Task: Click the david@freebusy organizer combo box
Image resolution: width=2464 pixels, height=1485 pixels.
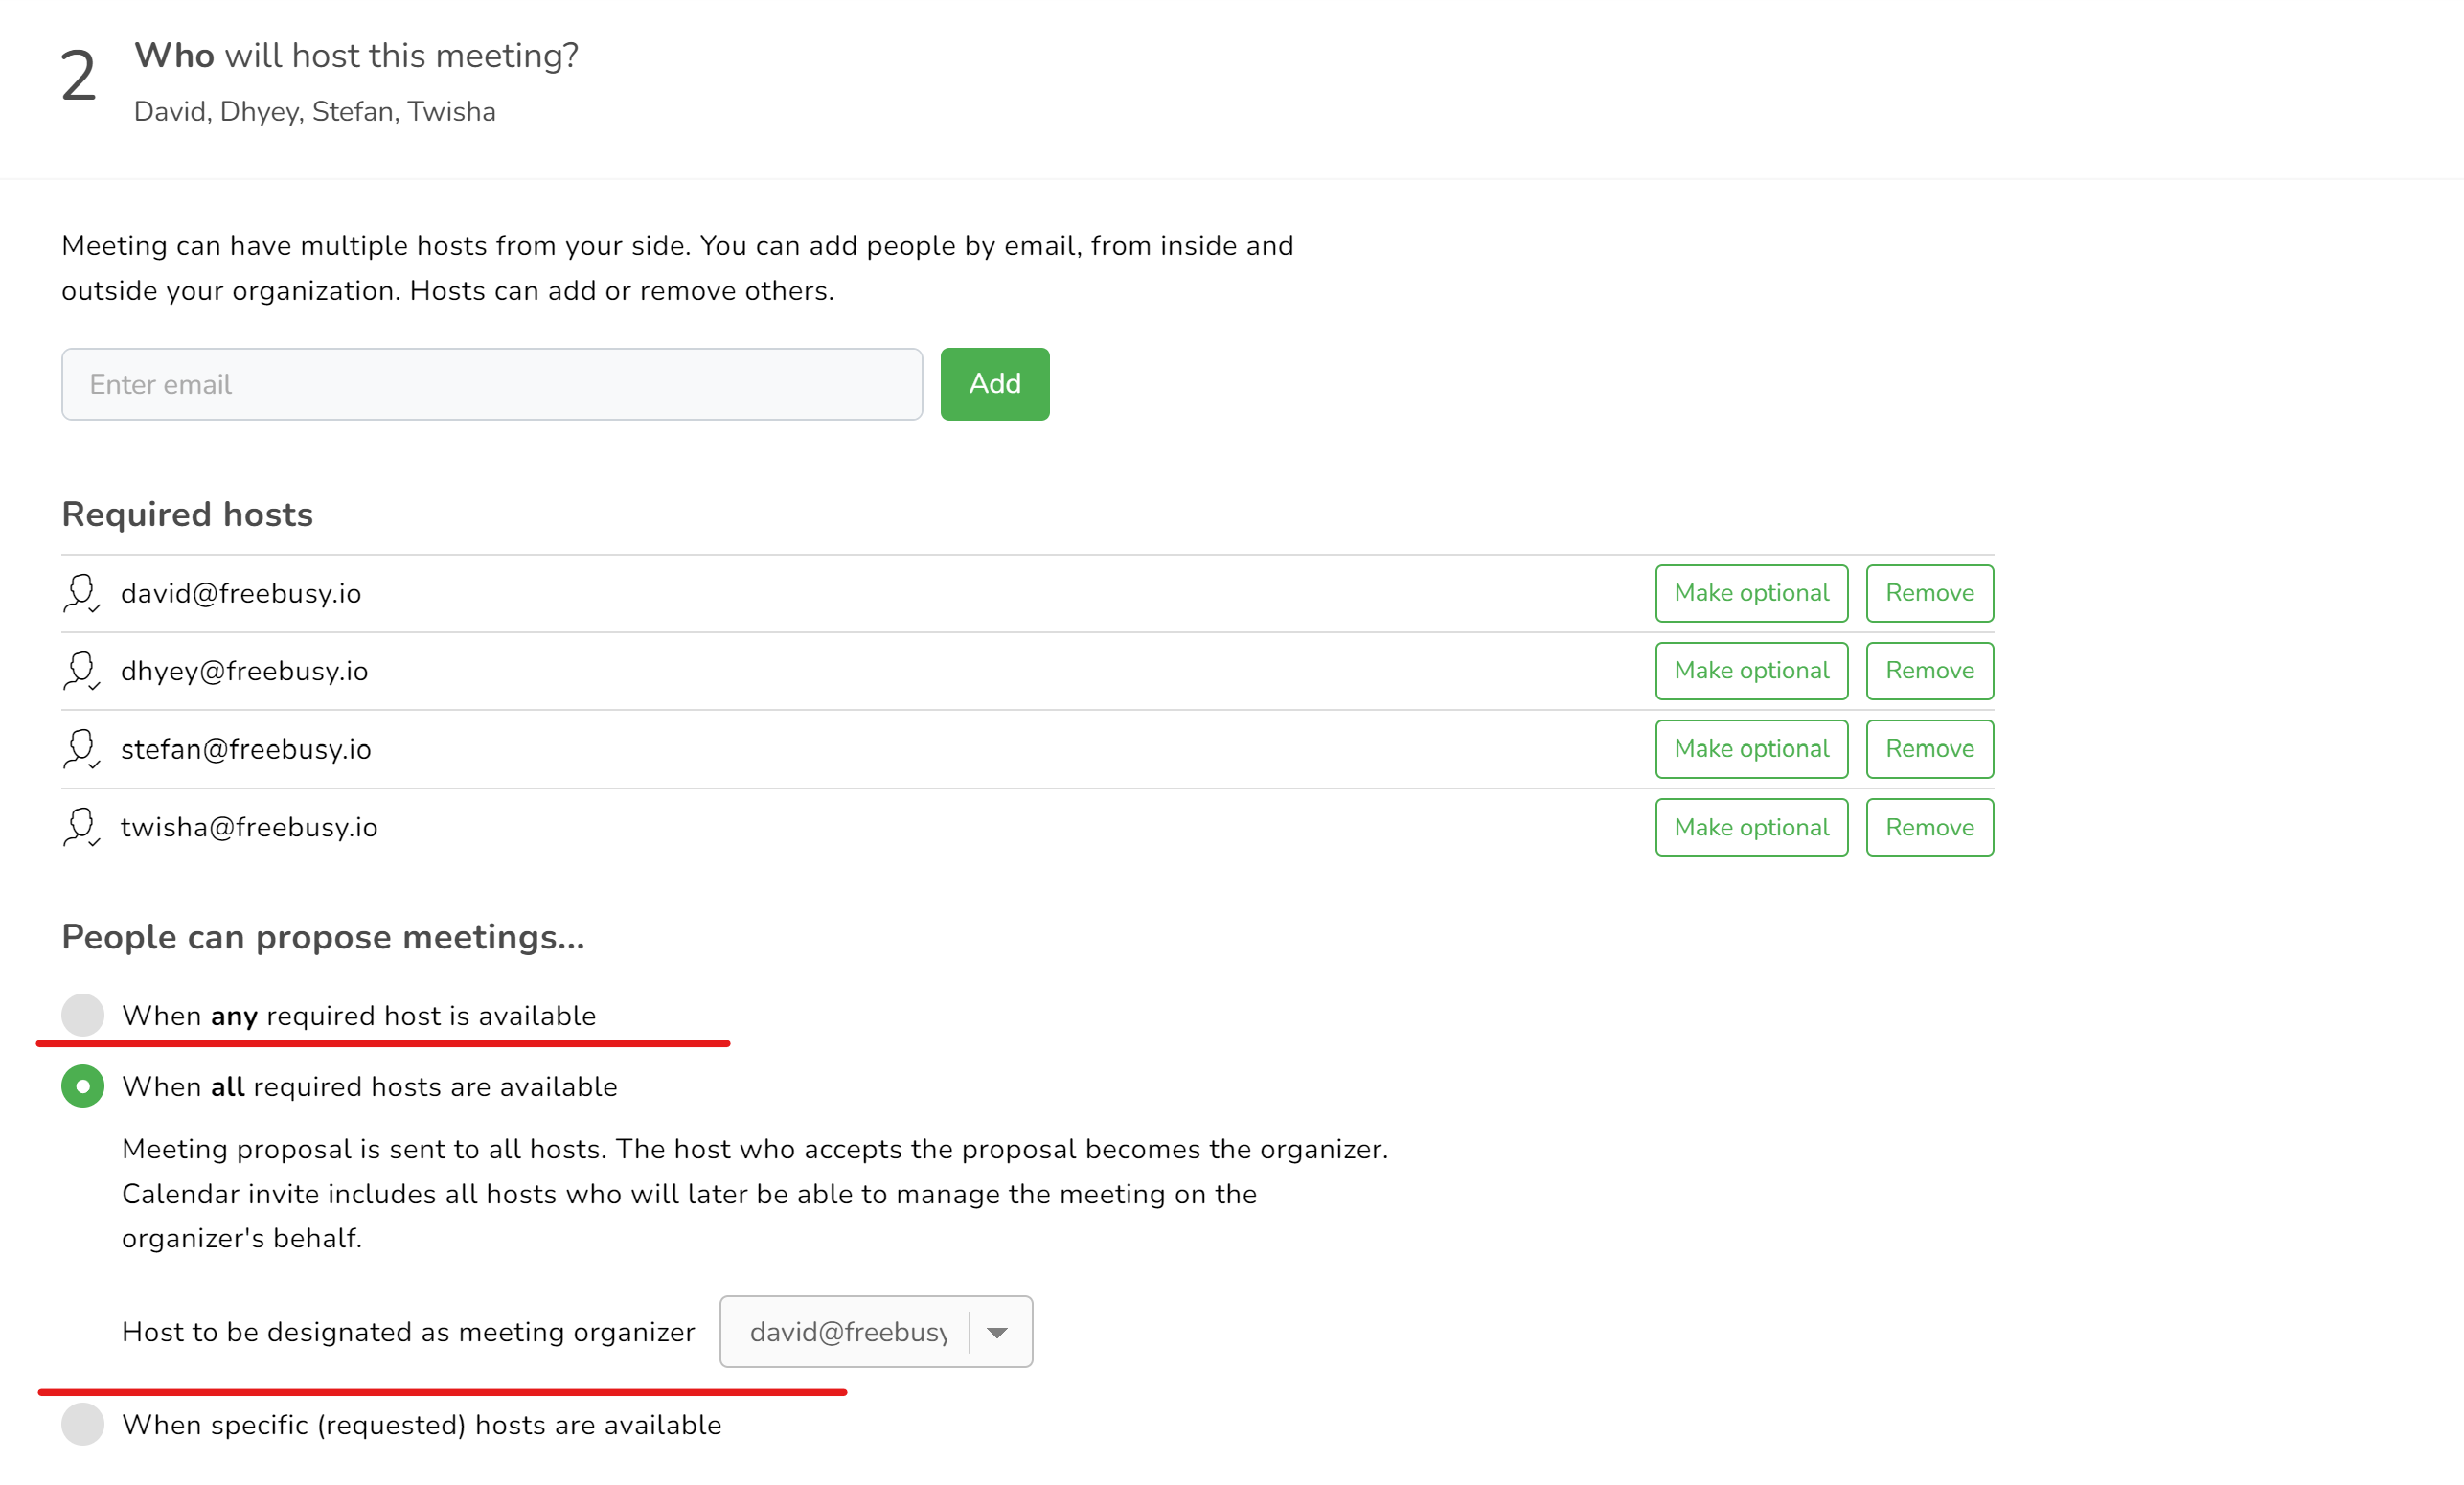Action: pos(848,1332)
